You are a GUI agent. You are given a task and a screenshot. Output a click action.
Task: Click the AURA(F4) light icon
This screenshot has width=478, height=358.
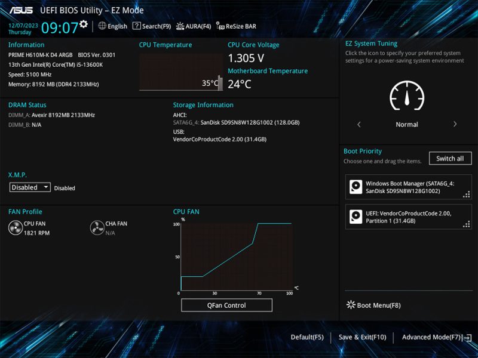(180, 26)
